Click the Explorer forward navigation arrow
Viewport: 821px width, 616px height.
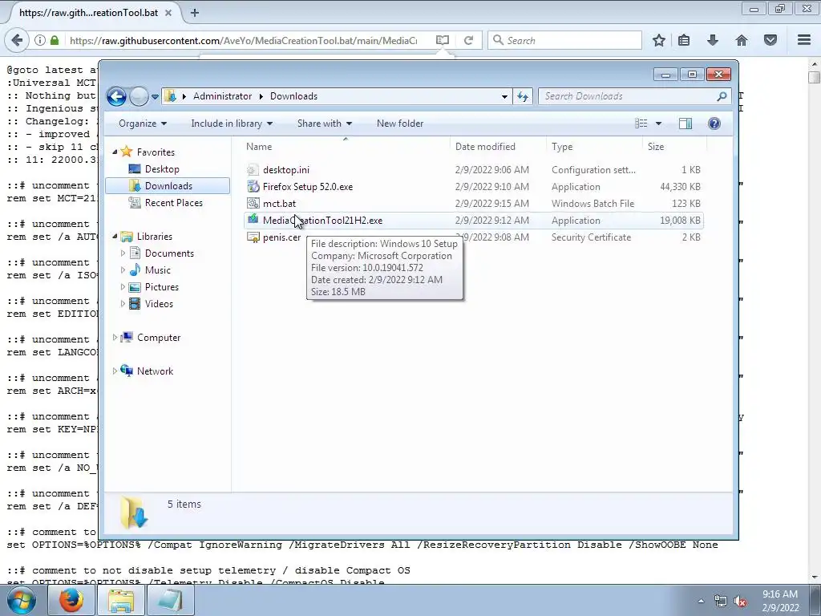(139, 96)
